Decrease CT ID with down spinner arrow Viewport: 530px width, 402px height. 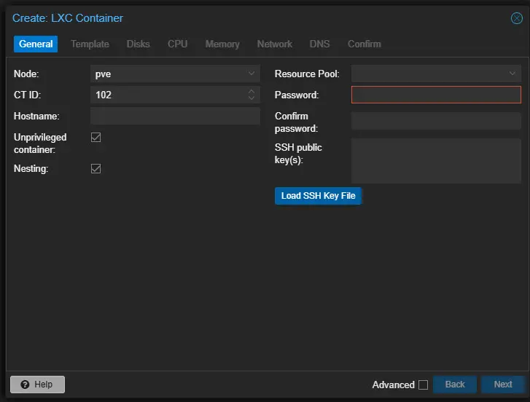[x=252, y=98]
